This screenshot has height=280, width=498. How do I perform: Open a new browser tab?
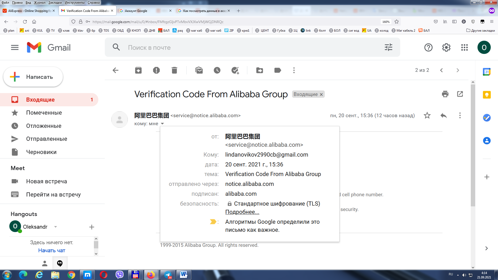238,11
